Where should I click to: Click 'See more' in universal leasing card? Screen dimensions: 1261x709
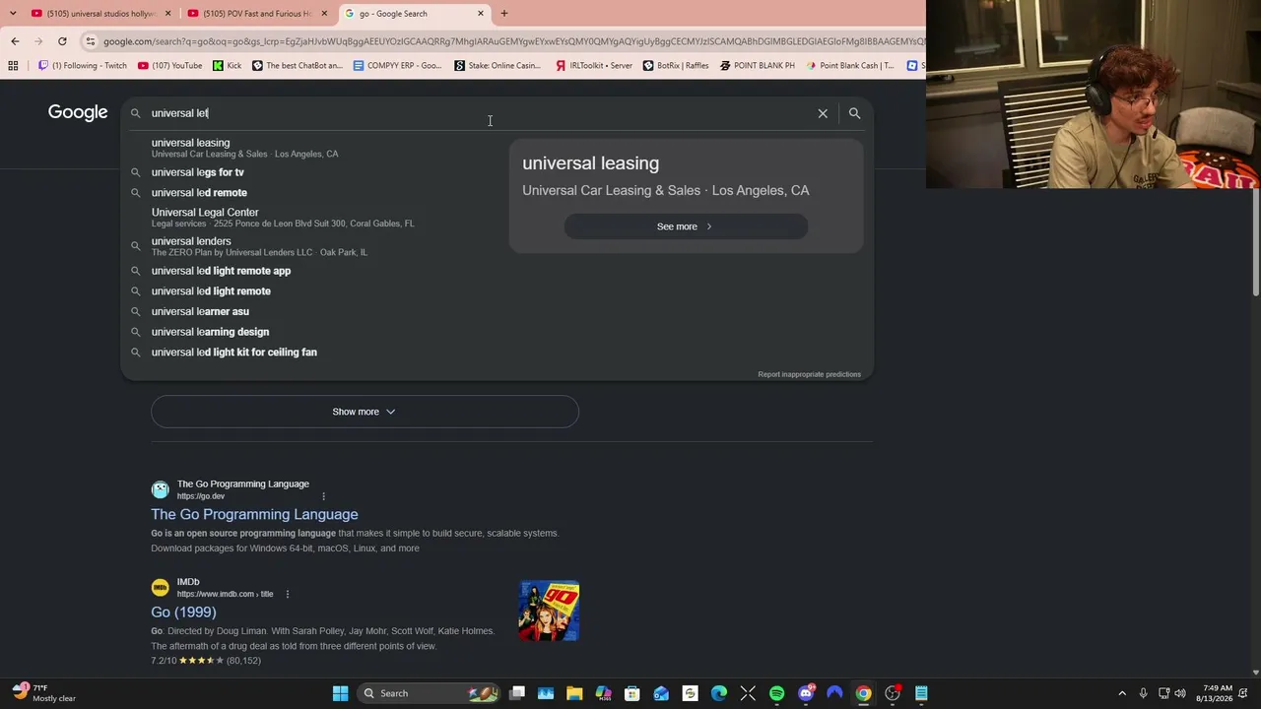[x=686, y=226]
